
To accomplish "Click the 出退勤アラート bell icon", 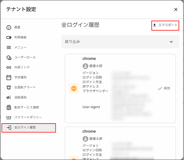I will [9, 87].
